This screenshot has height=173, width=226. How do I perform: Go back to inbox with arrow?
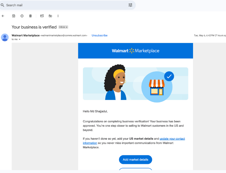click(x=3, y=16)
